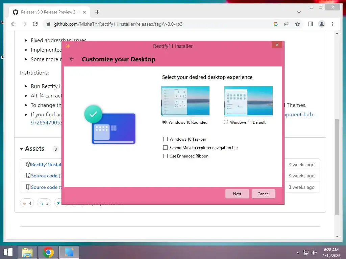Viewport: 346px width, 259px height.
Task: Click the reaction button with count 3
Action: [44, 203]
